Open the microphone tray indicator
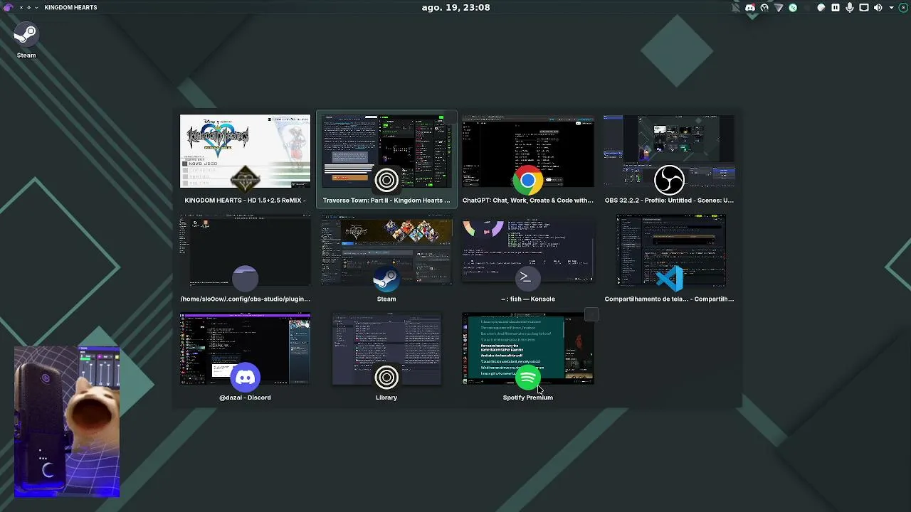The image size is (911, 512). [850, 8]
